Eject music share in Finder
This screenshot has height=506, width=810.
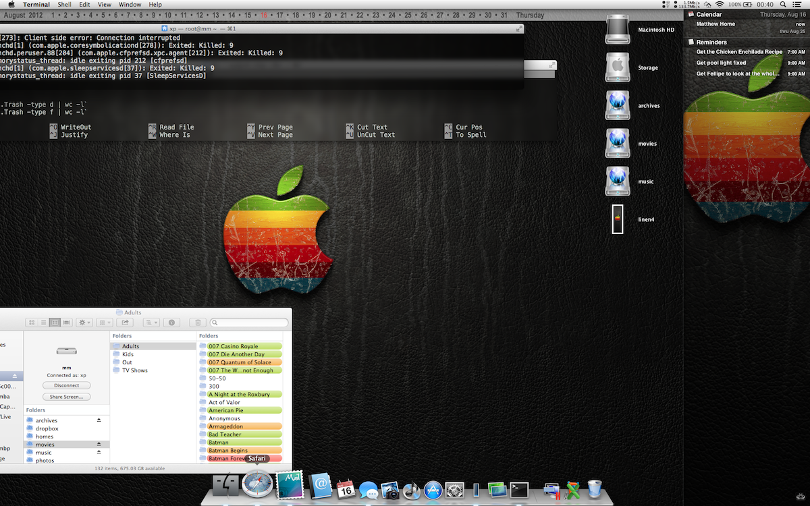pyautogui.click(x=99, y=452)
